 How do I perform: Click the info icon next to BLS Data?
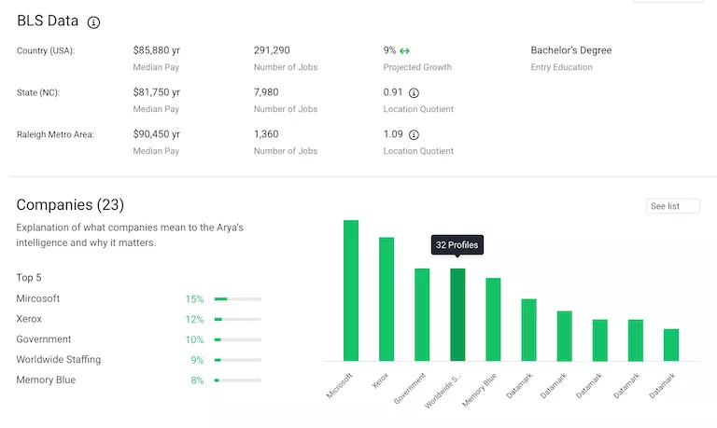93,22
